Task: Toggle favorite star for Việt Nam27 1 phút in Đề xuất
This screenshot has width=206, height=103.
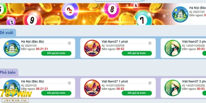Action: [x=150, y=43]
